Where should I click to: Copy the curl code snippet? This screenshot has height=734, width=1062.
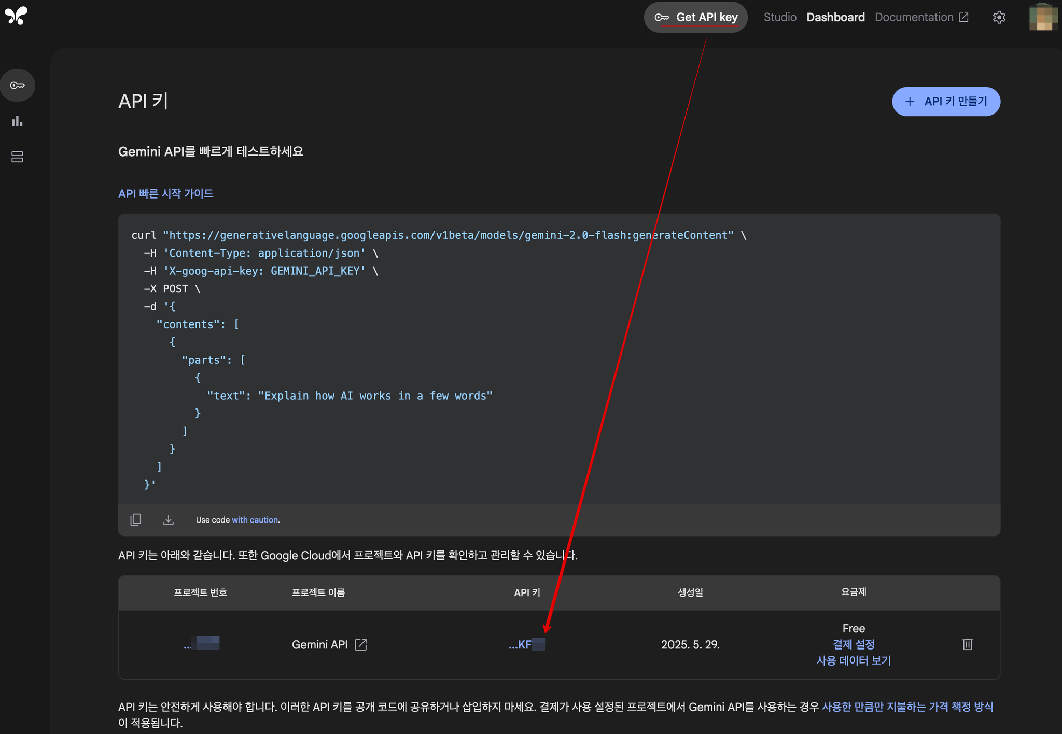[136, 519]
